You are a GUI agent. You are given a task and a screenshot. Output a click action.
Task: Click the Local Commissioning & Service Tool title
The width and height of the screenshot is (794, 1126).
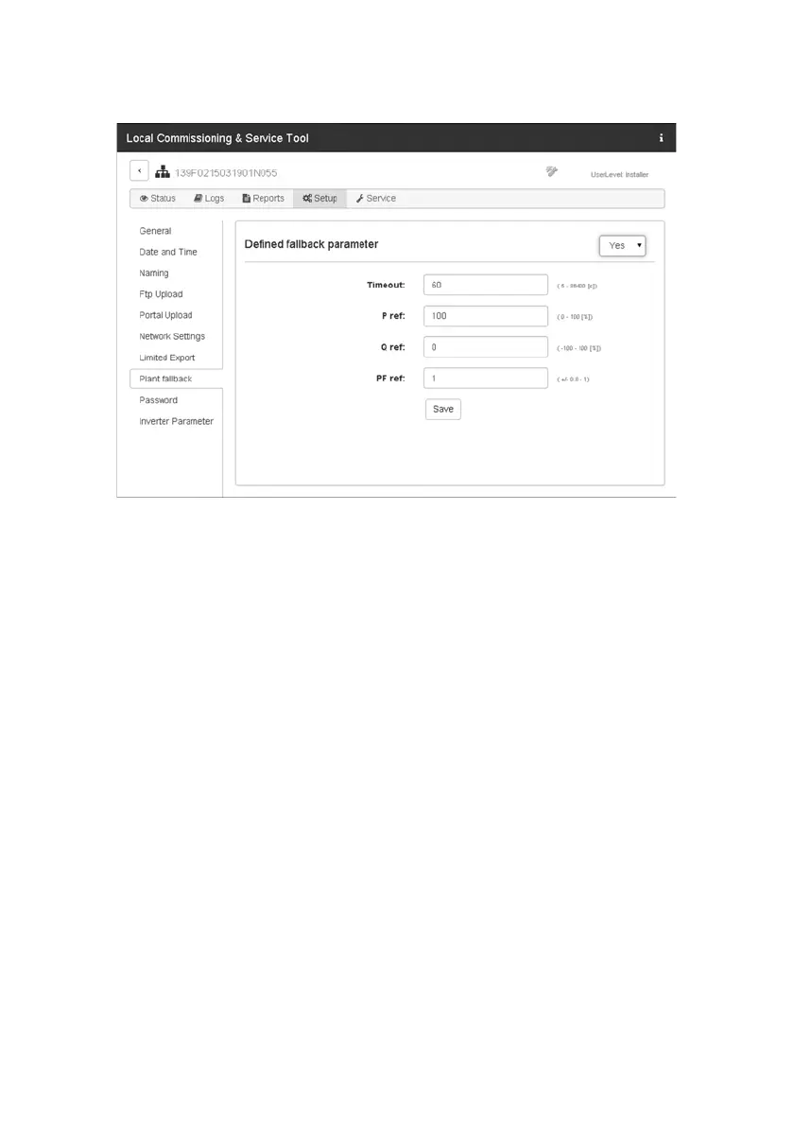pyautogui.click(x=217, y=138)
